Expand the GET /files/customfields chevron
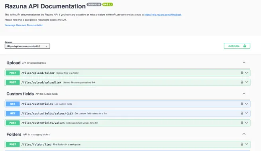This screenshot has width=261, height=151. [246, 104]
